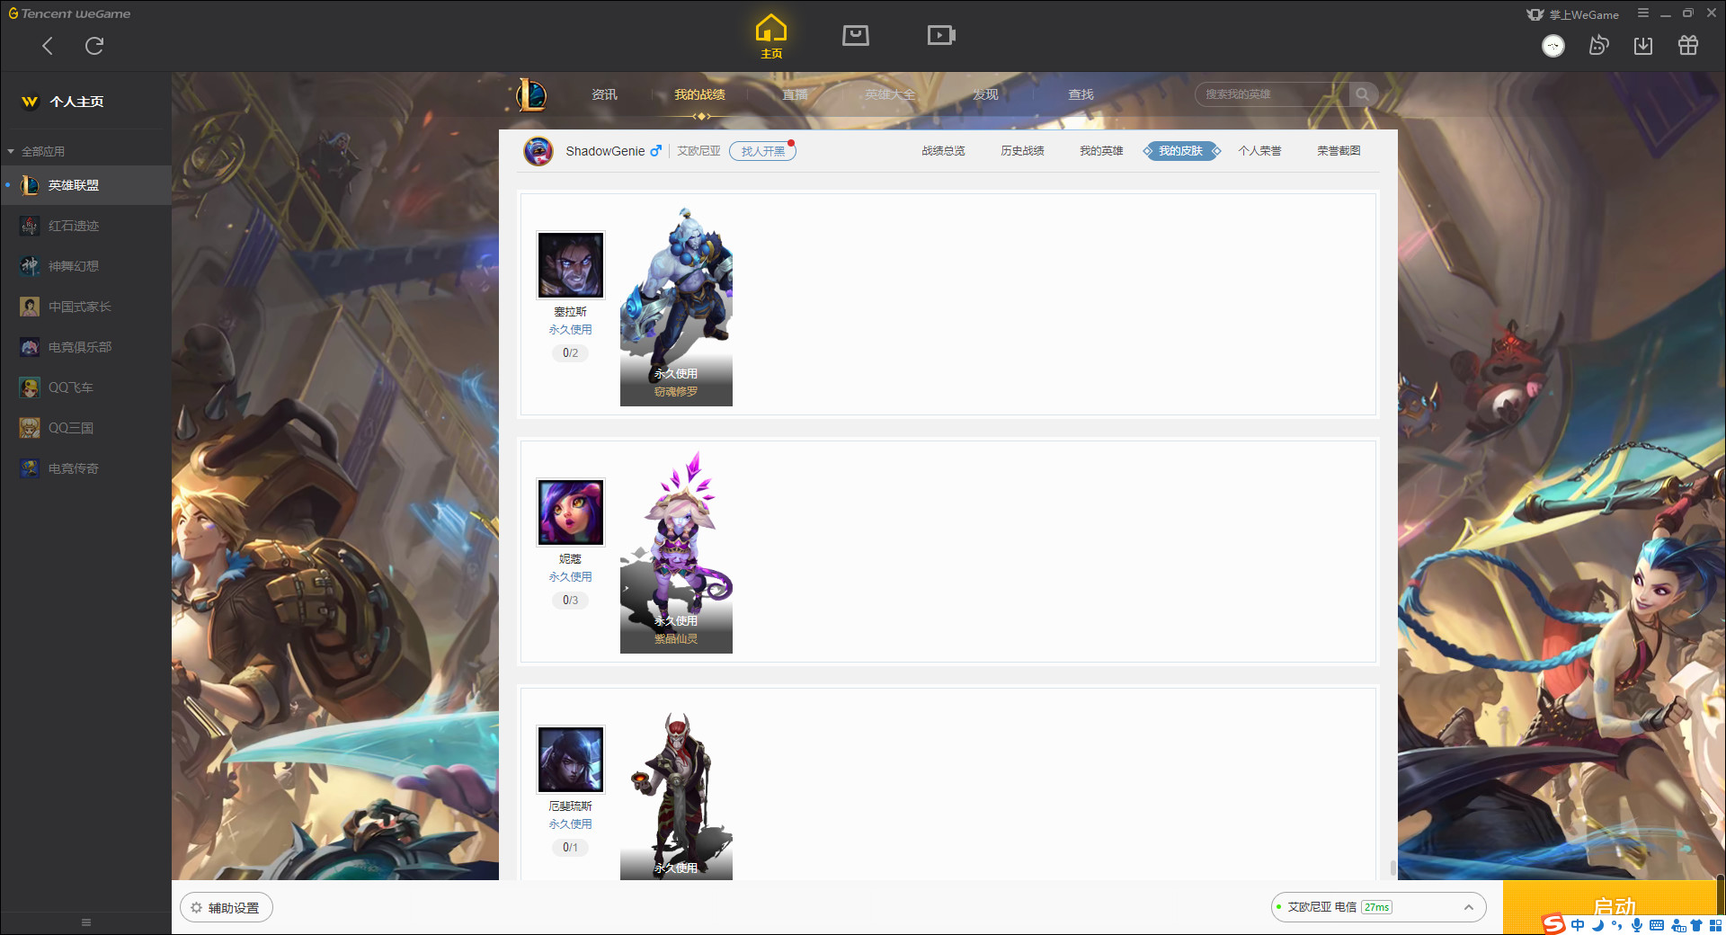This screenshot has width=1726, height=935.
Task: Open the gift box icon
Action: point(1688,45)
